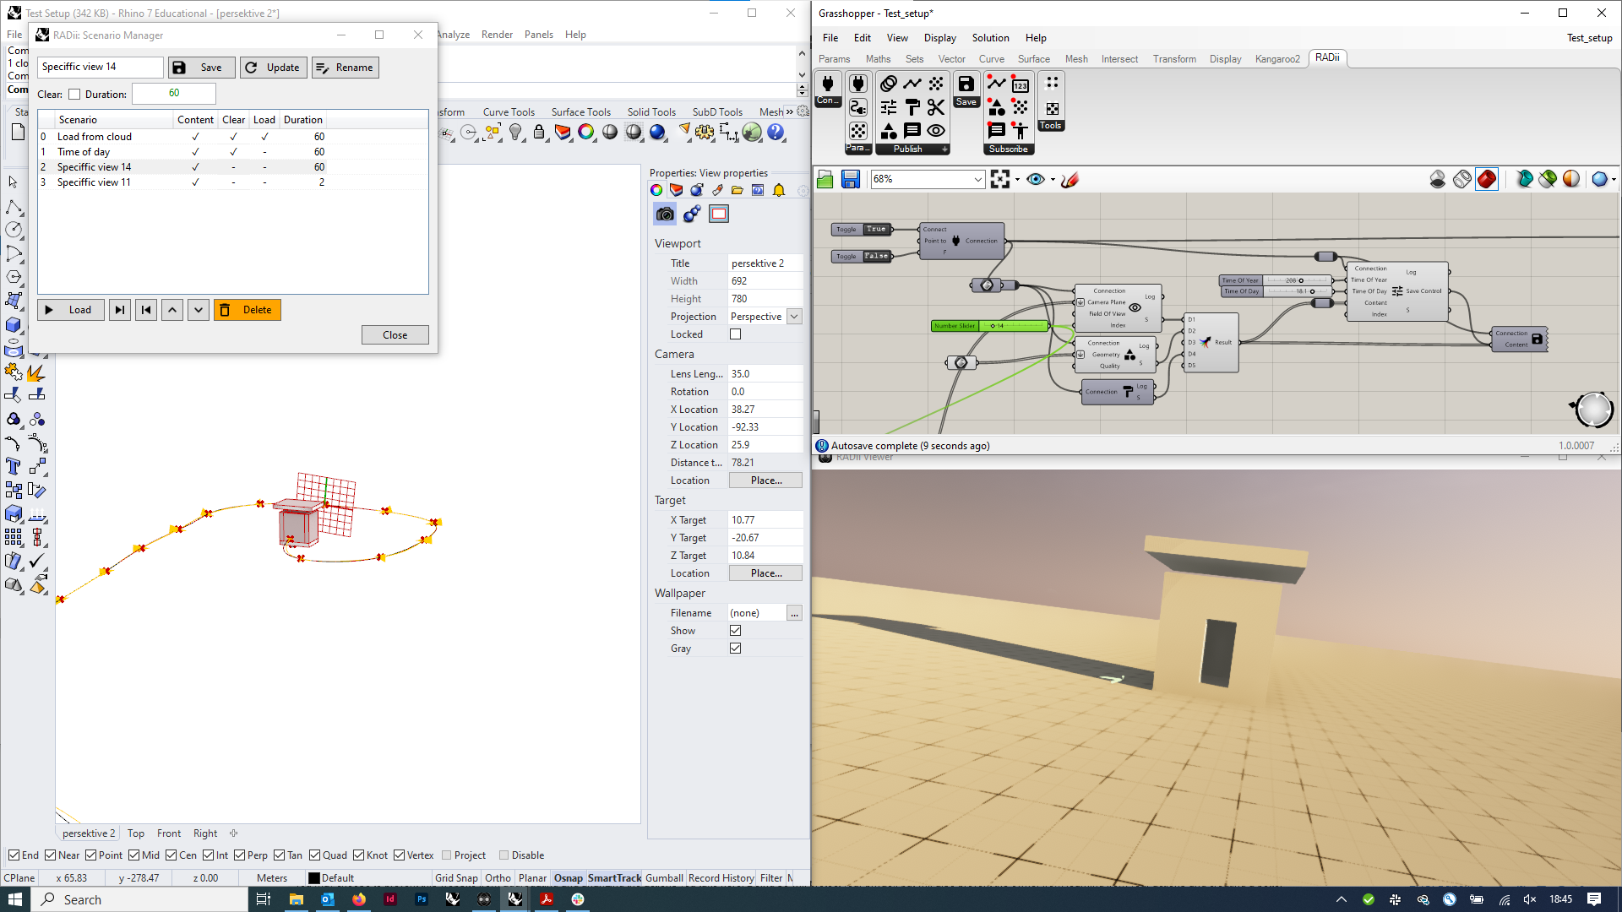Open the zoom extents dropdown arrow
Viewport: 1622px width, 912px height.
pyautogui.click(x=1017, y=179)
